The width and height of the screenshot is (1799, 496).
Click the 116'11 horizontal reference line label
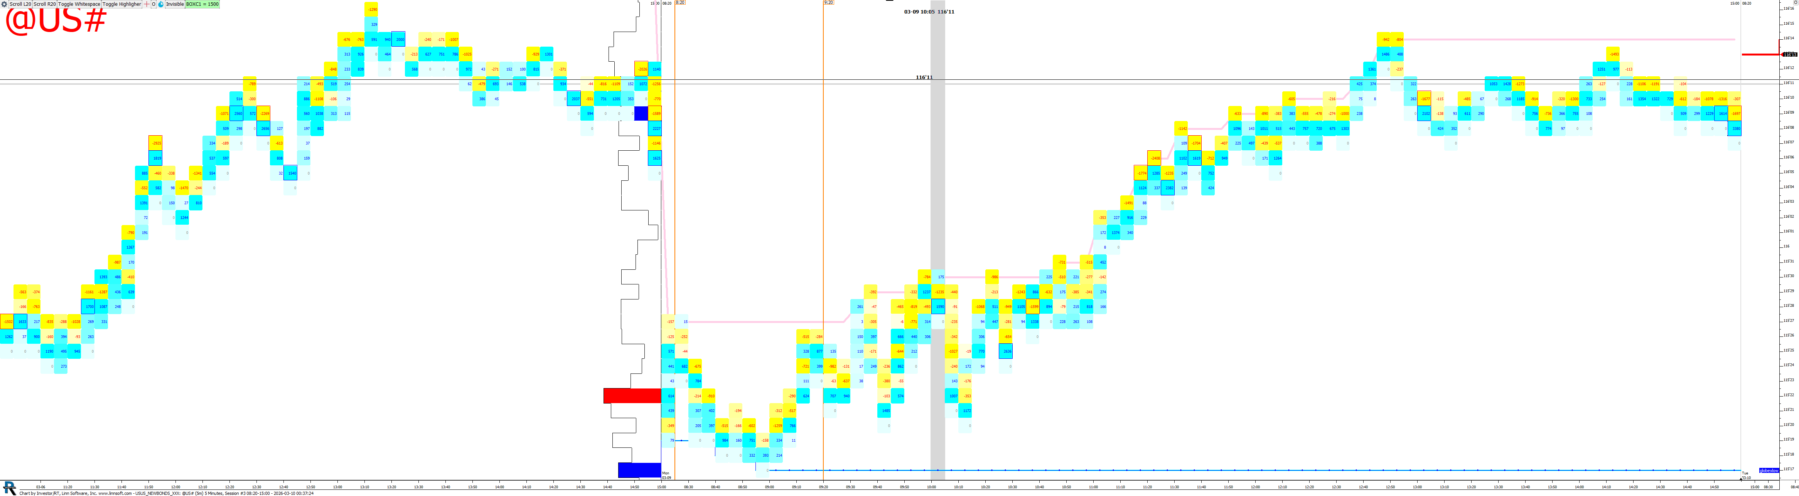coord(924,77)
